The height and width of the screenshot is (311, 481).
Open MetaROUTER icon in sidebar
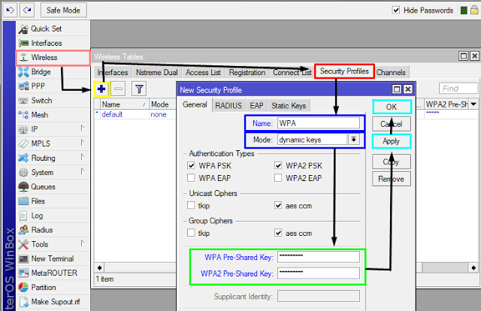tap(23, 273)
